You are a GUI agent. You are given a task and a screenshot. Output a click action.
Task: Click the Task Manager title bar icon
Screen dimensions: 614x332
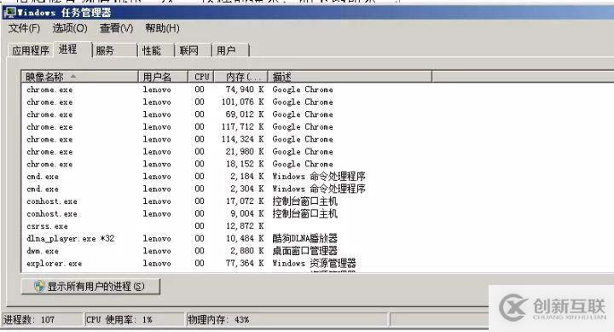point(9,13)
